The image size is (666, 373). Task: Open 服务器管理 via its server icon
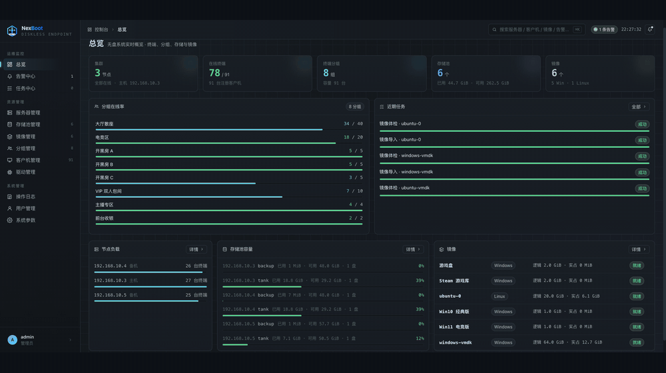click(10, 113)
